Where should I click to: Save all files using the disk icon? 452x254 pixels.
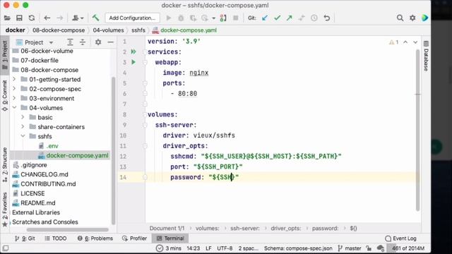tap(19, 18)
